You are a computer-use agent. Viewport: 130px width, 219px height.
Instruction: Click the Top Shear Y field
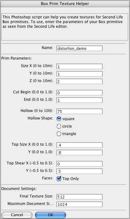point(79,171)
